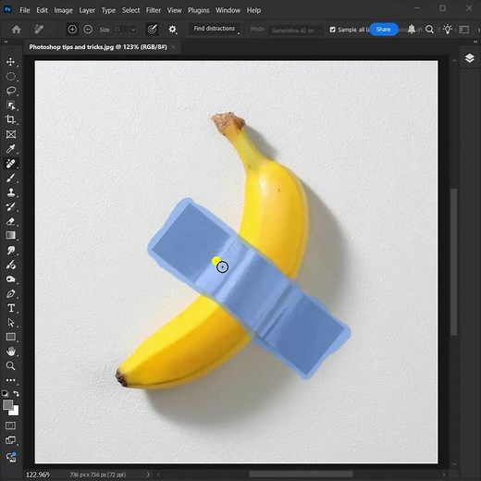This screenshot has height=481, width=481.
Task: Select the Sponge tool
Action: (x=11, y=279)
